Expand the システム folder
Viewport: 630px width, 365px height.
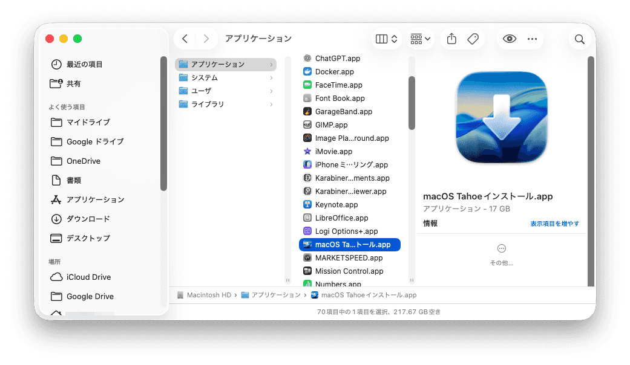pyautogui.click(x=271, y=78)
